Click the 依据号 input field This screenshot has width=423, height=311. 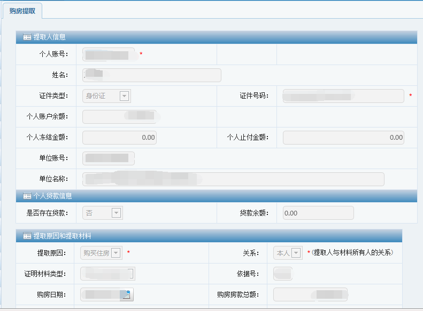coord(283,274)
